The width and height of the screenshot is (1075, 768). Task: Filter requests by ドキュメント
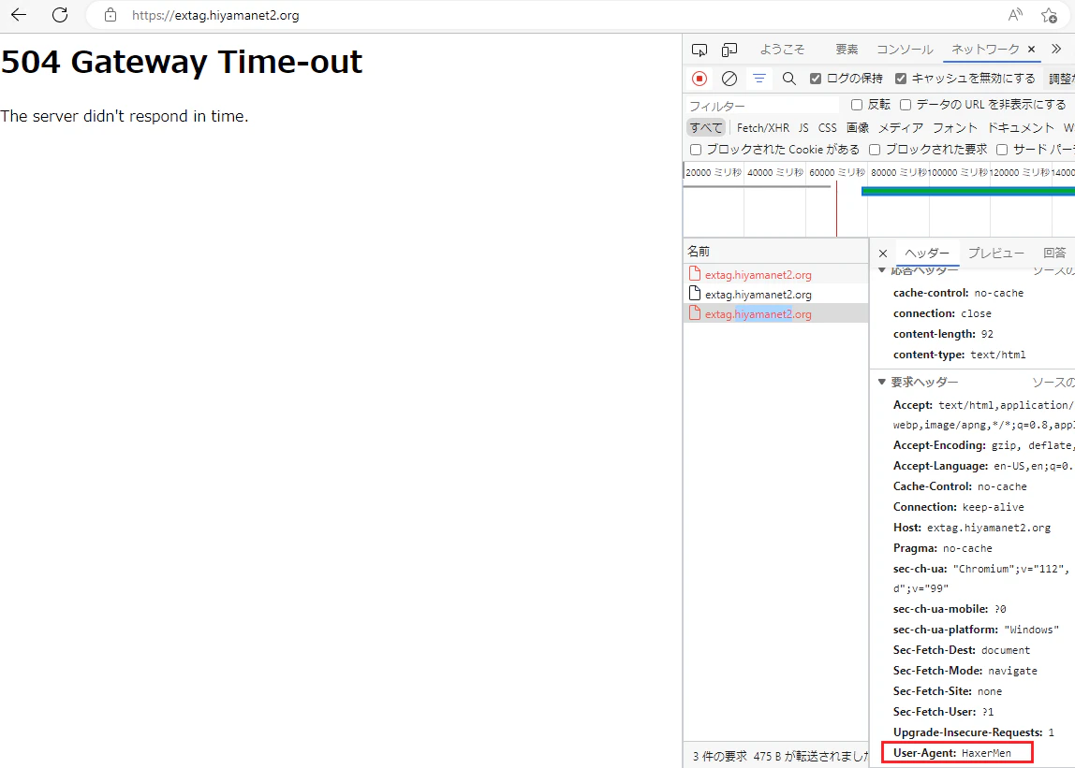click(1020, 128)
